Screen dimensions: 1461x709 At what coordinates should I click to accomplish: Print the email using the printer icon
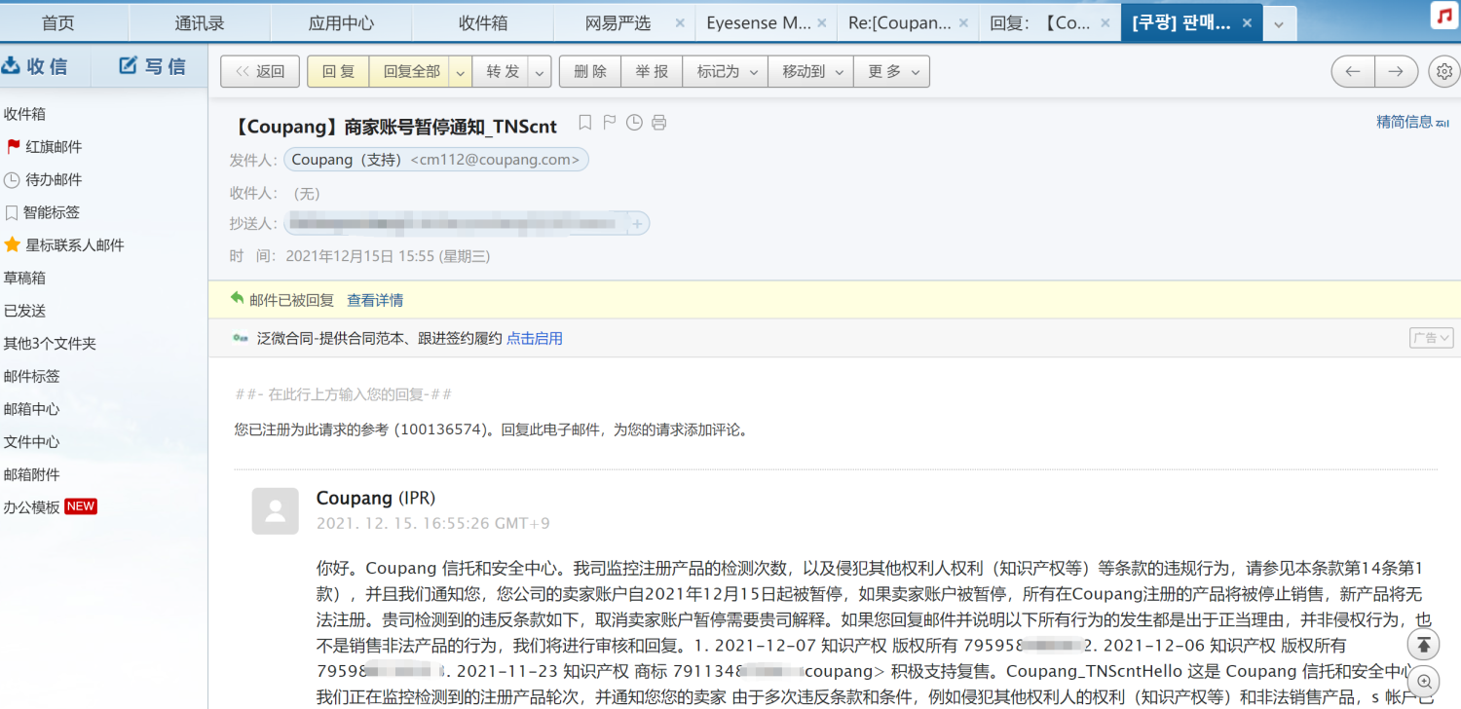pyautogui.click(x=659, y=123)
